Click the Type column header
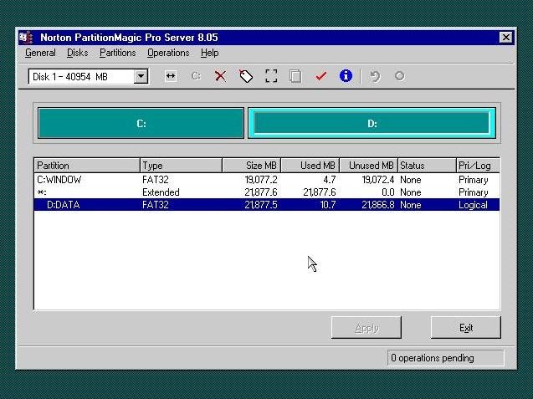 tap(182, 166)
